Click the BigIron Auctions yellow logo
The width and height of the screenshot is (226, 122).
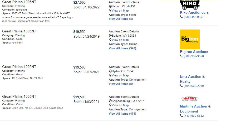point(190,39)
